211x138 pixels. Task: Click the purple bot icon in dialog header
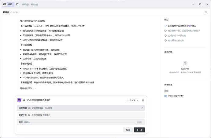tap(19, 100)
